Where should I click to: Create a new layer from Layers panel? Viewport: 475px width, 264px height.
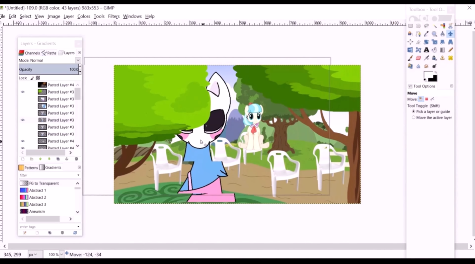[x=23, y=159]
